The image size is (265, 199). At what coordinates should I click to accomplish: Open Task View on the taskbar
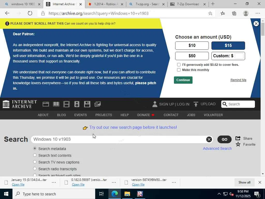click(x=101, y=194)
